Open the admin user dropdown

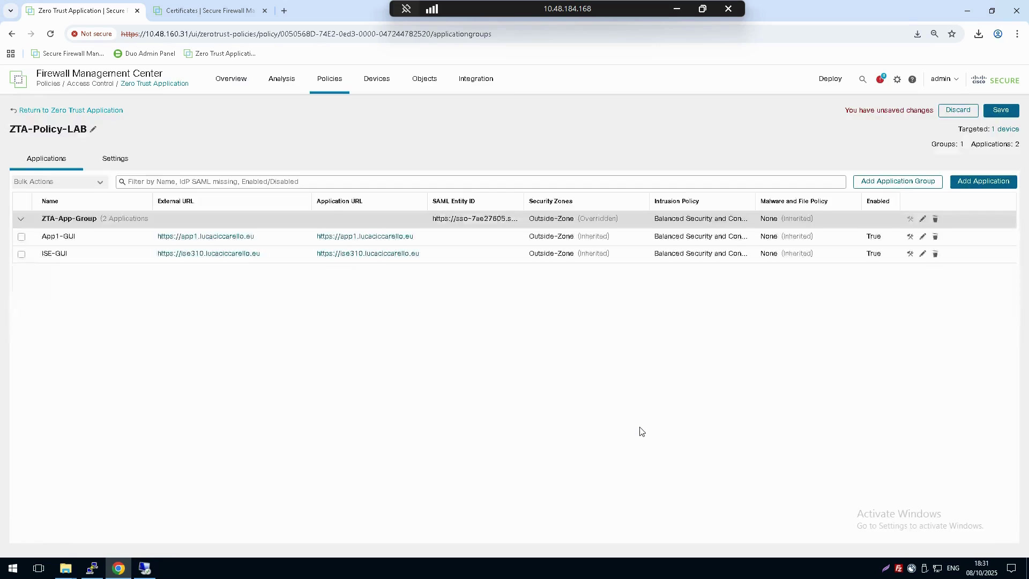pos(944,79)
